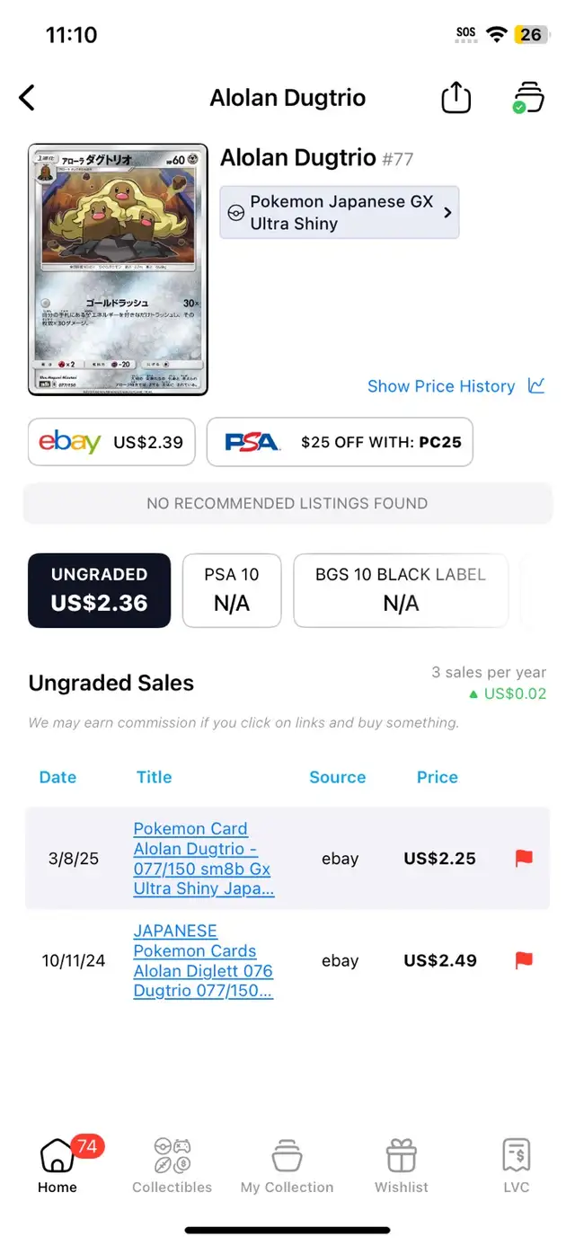Go back using the left arrow

[x=27, y=98]
